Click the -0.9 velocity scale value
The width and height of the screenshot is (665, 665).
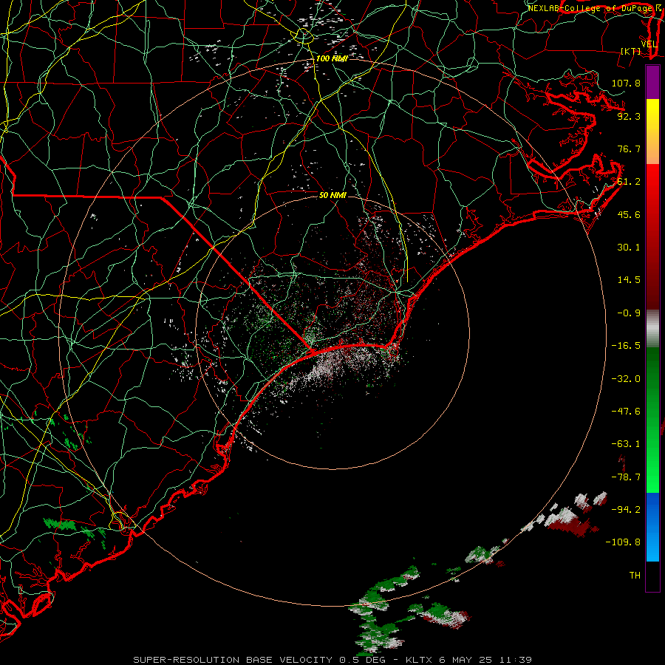629,313
